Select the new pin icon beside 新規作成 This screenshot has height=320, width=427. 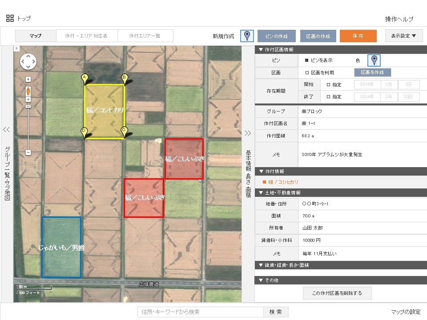point(247,36)
